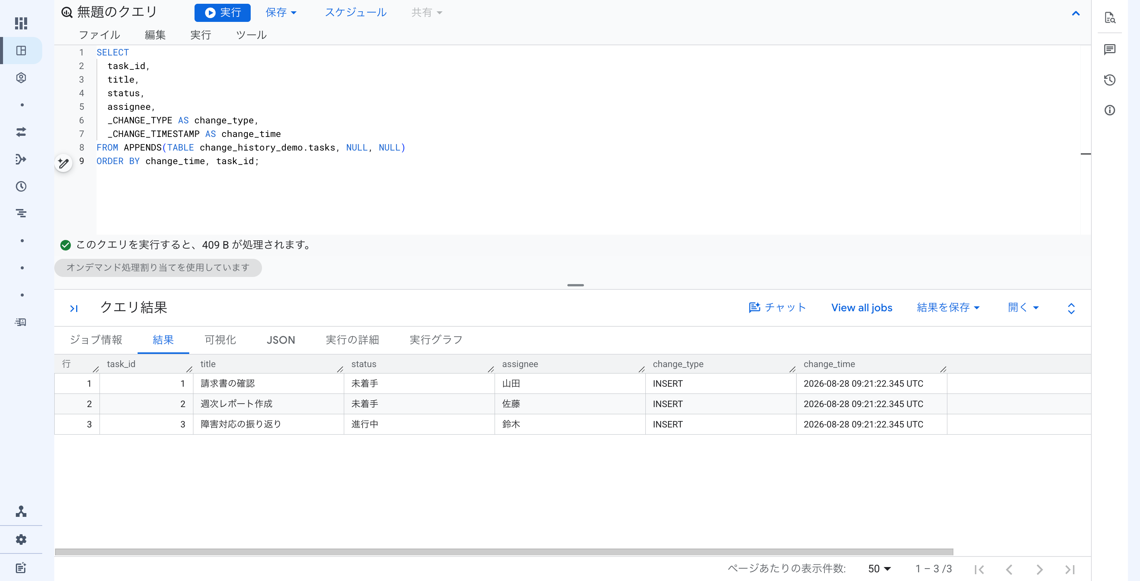Click the 請求書の確認 cell
The width and height of the screenshot is (1140, 581).
(x=268, y=383)
